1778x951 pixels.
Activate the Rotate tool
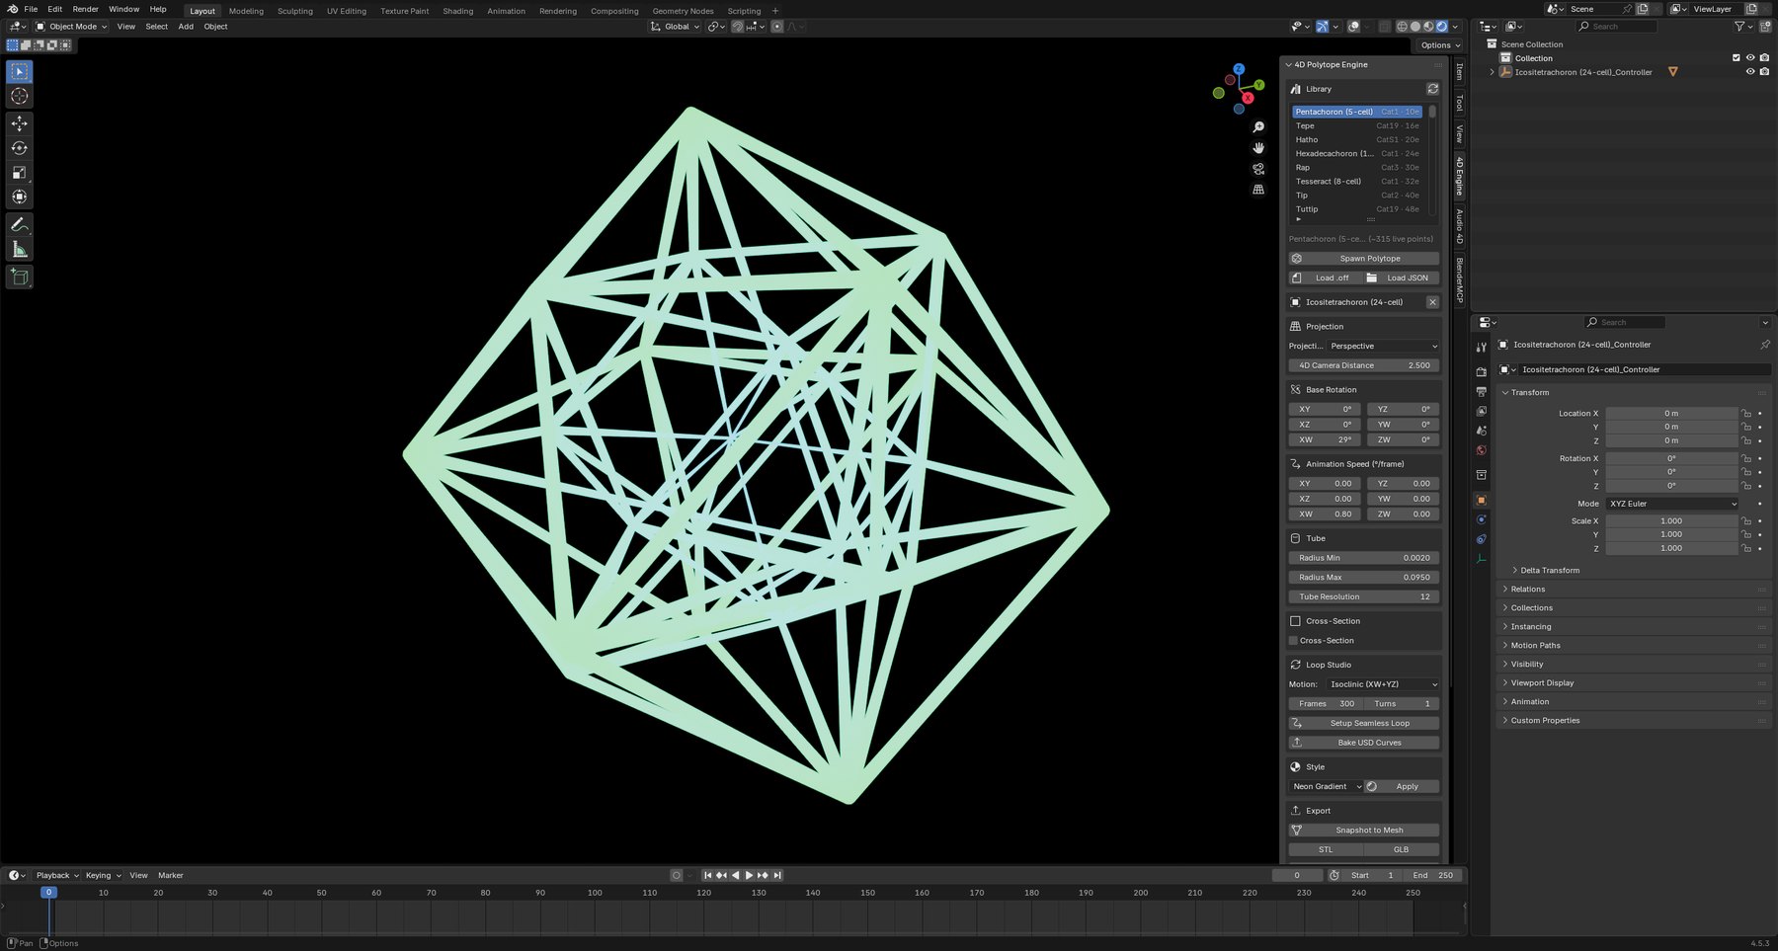coord(20,148)
